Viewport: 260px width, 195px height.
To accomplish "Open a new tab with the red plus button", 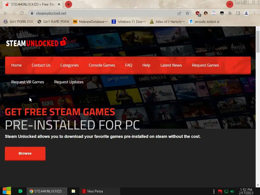I will pyautogui.click(x=69, y=5).
